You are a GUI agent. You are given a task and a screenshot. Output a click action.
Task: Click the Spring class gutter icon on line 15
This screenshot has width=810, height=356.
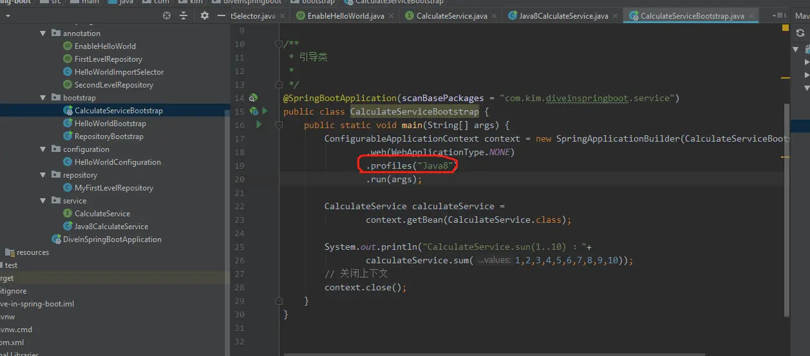coord(254,111)
